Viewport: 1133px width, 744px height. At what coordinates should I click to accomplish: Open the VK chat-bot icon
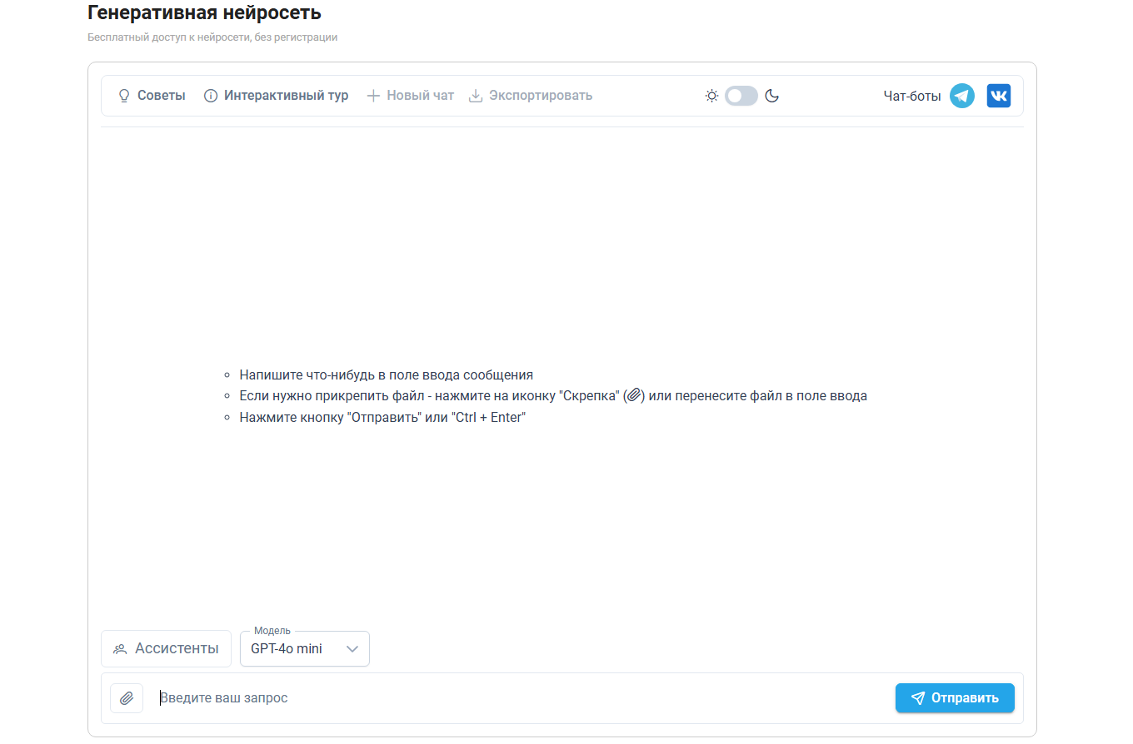(999, 96)
